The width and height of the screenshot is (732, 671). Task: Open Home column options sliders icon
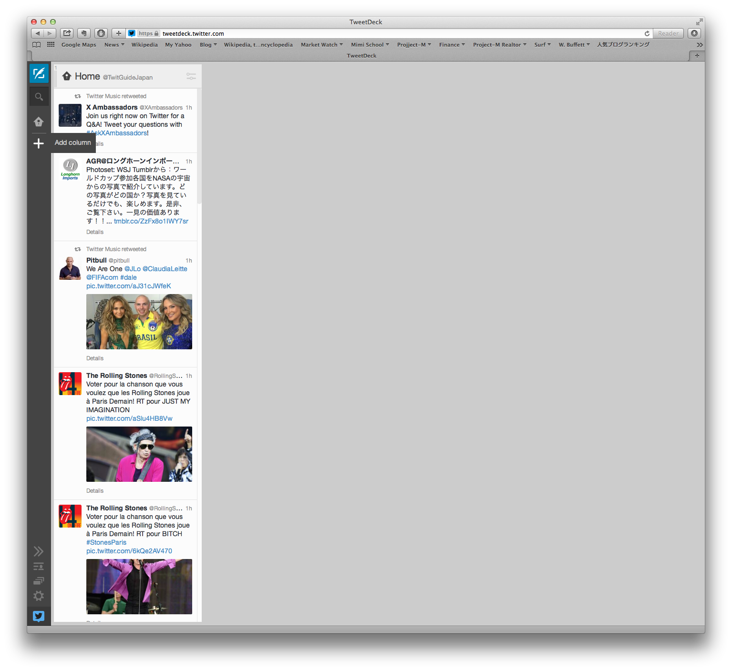191,76
